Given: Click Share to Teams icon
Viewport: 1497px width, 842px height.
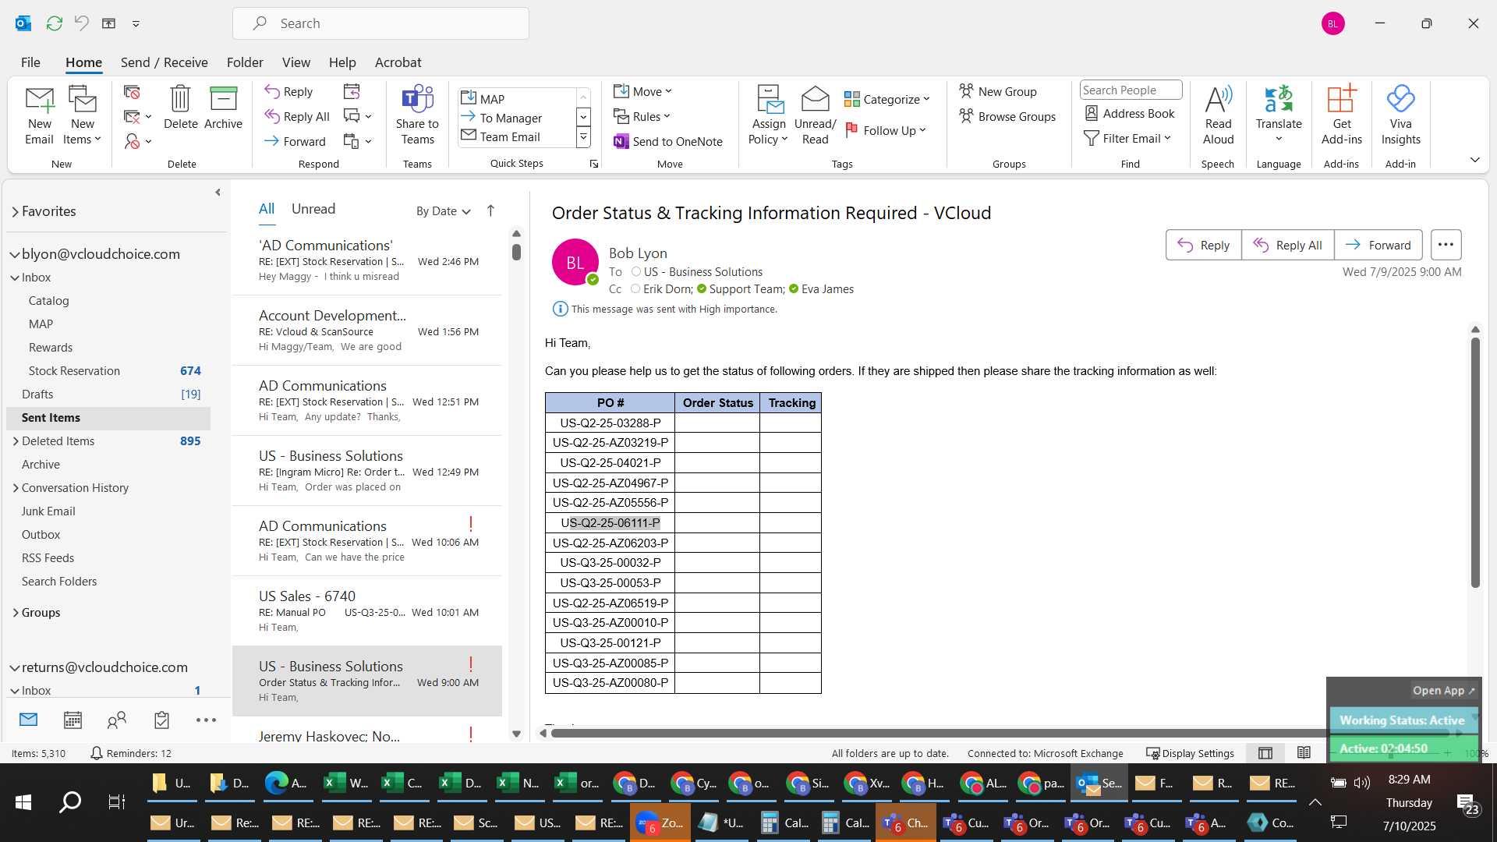Looking at the screenshot, I should 417,115.
